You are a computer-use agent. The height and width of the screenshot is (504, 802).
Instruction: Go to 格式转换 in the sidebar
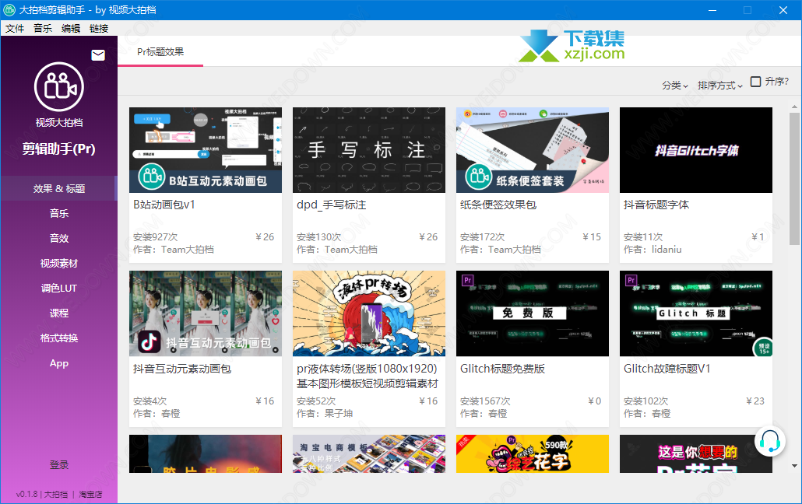click(x=59, y=338)
